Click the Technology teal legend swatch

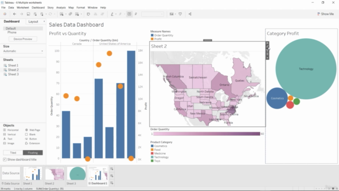coord(152,157)
